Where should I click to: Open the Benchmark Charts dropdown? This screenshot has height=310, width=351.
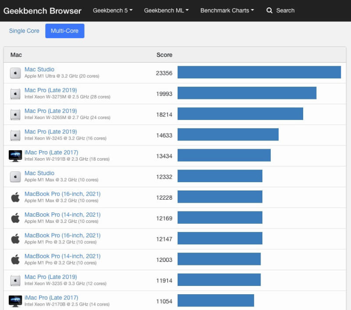pyautogui.click(x=227, y=11)
